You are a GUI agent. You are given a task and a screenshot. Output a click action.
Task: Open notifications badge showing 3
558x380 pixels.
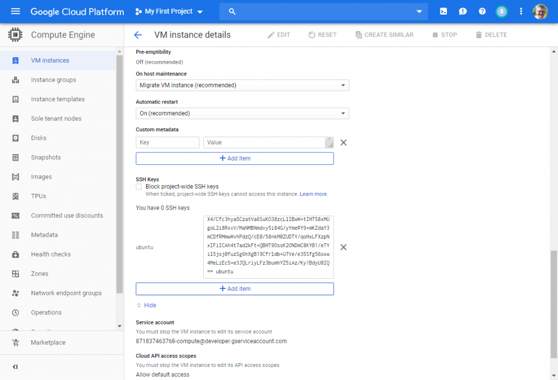coord(501,11)
